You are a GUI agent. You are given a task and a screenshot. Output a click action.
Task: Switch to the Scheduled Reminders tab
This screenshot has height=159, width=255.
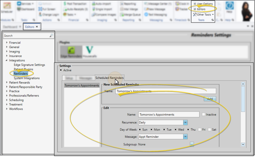pyautogui.click(x=109, y=78)
